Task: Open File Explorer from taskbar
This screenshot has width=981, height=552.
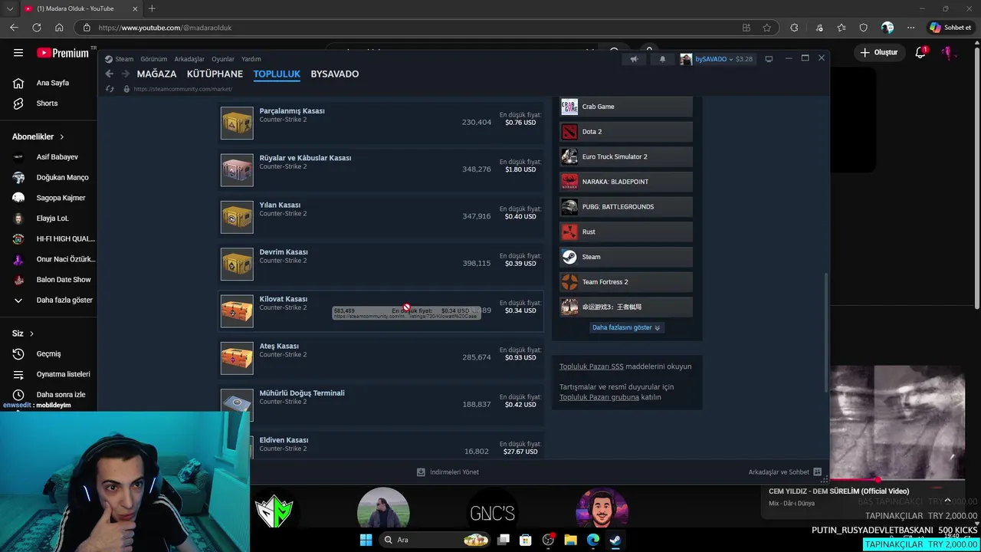Action: [x=570, y=540]
